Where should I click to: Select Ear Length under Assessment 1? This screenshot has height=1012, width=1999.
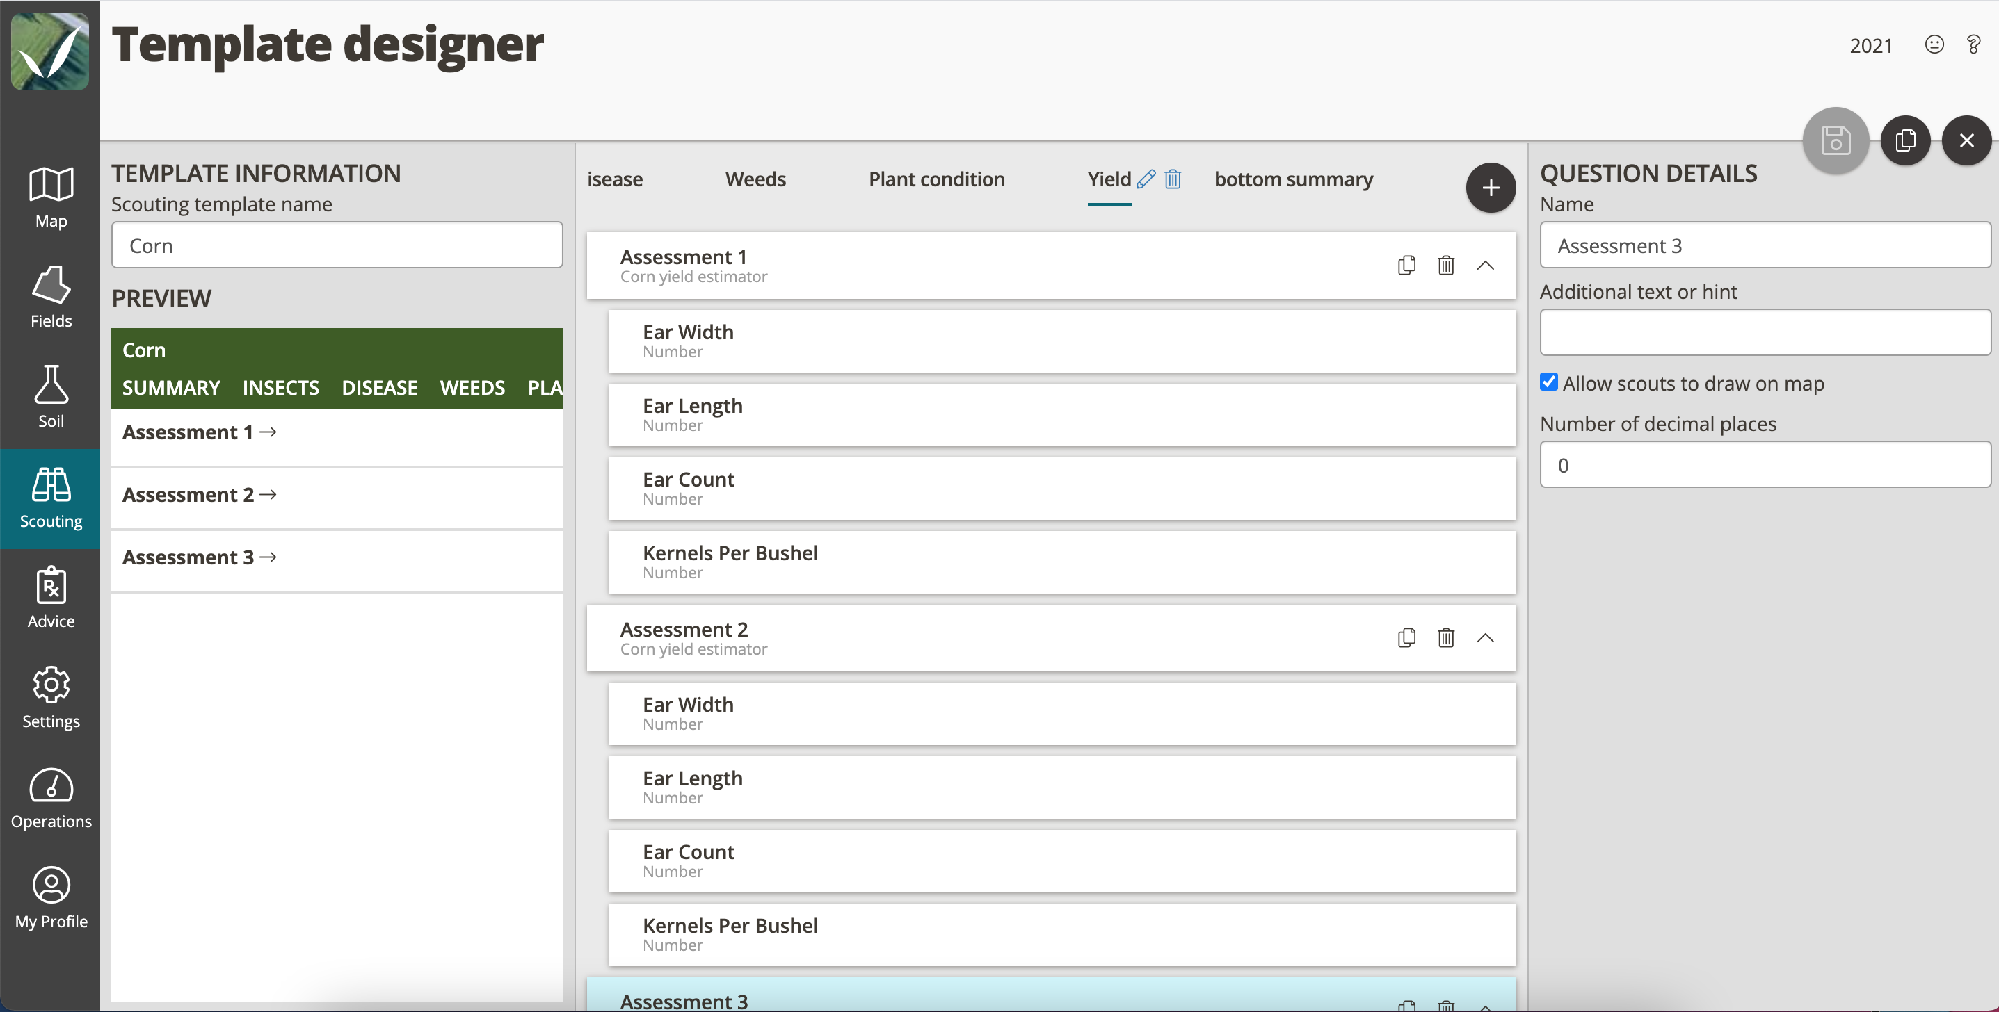[1061, 415]
